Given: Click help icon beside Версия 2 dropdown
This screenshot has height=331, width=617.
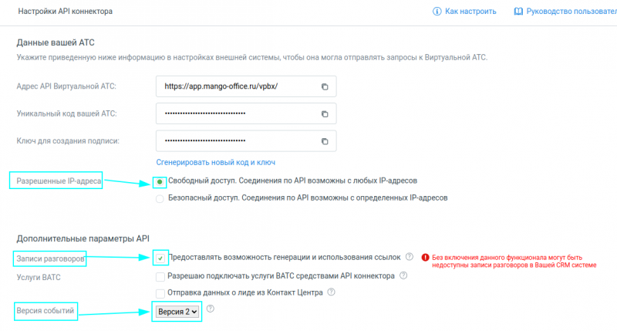Looking at the screenshot, I should (210, 309).
